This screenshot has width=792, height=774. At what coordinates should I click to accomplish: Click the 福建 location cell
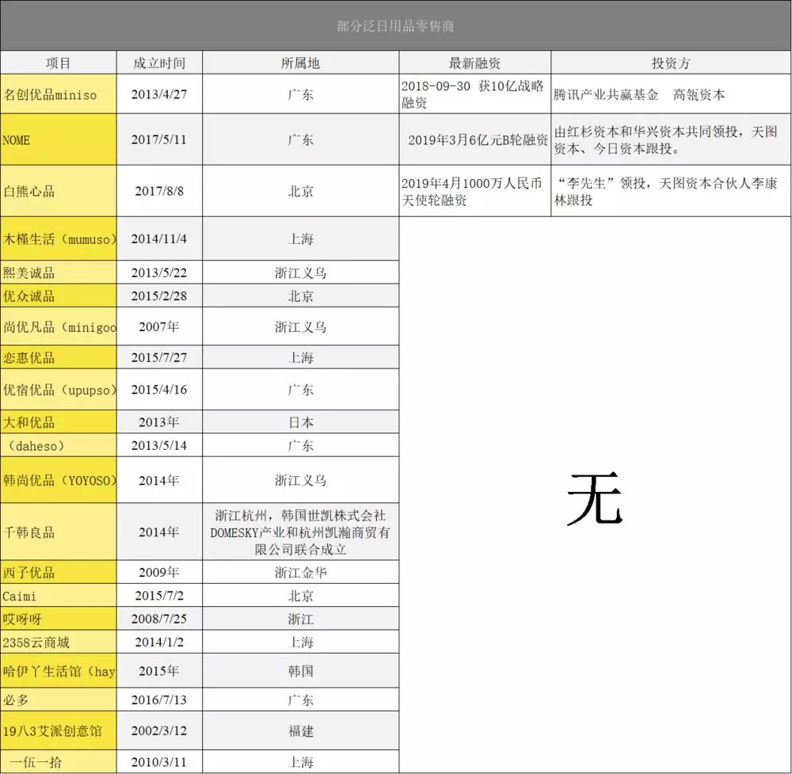(300, 730)
